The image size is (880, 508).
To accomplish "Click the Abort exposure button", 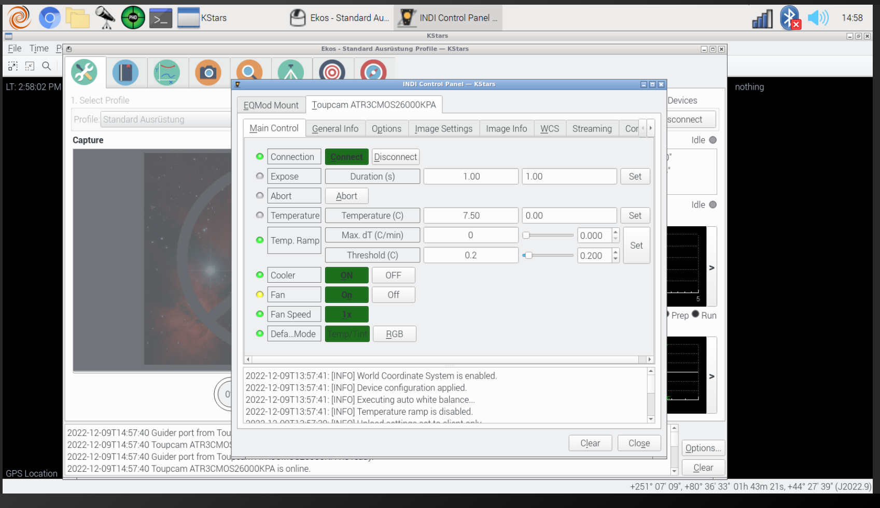I will (x=346, y=196).
